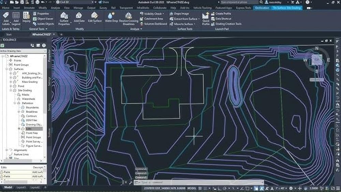Click the Add Legend table icon
The height and width of the screenshot is (192, 341).
pyautogui.click(x=16, y=18)
